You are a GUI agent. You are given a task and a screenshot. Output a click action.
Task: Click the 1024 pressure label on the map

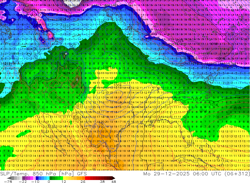tap(179, 41)
